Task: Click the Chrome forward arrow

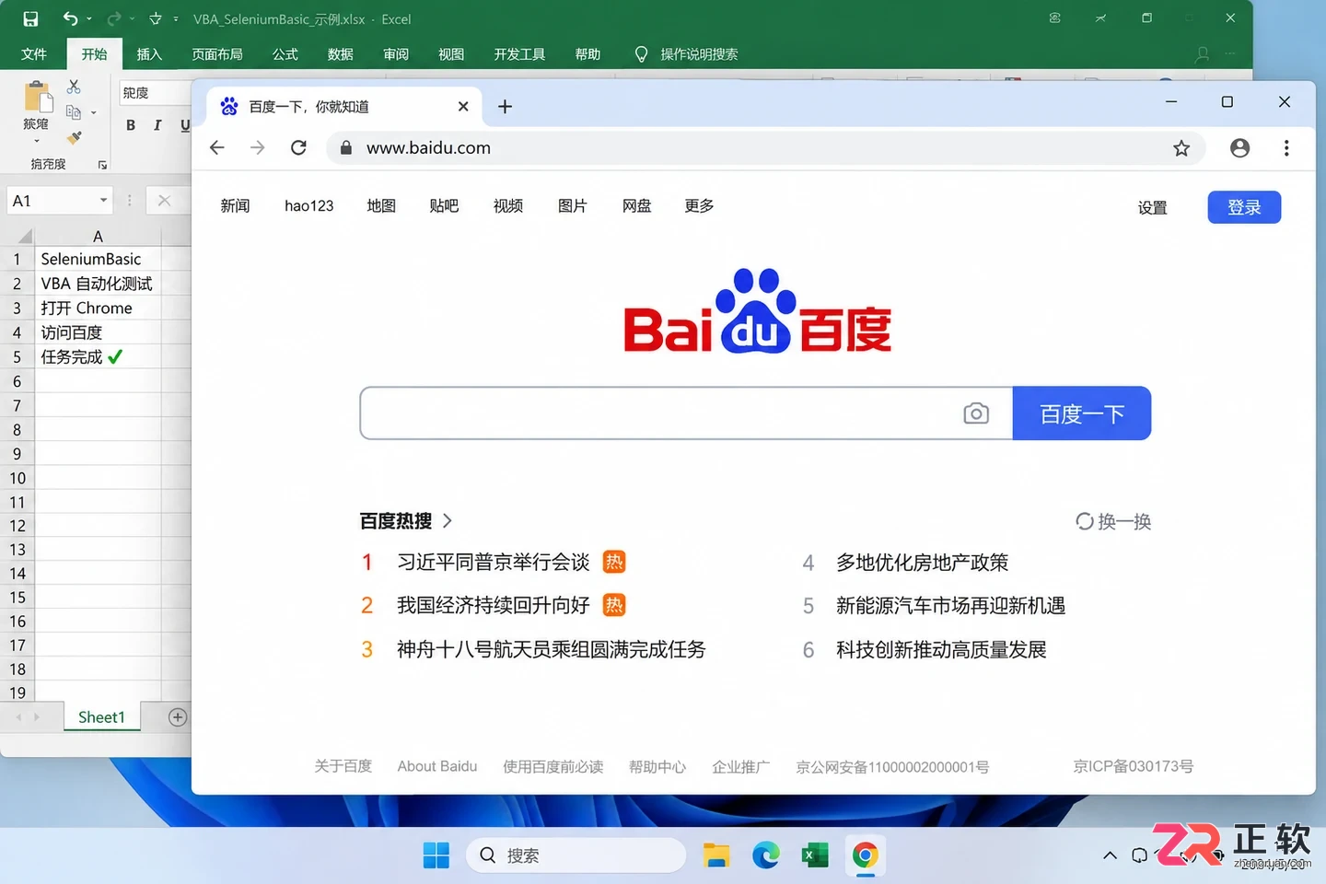Action: (x=258, y=147)
